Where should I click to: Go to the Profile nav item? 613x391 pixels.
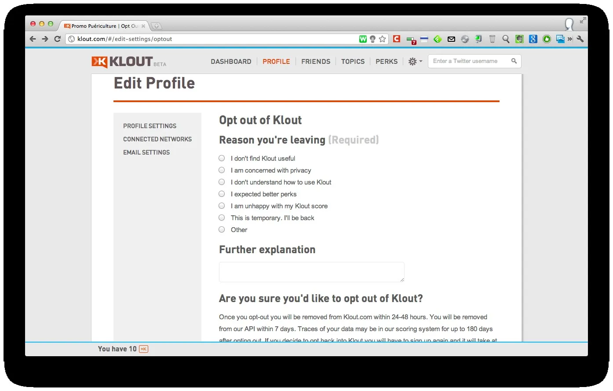pyautogui.click(x=276, y=62)
